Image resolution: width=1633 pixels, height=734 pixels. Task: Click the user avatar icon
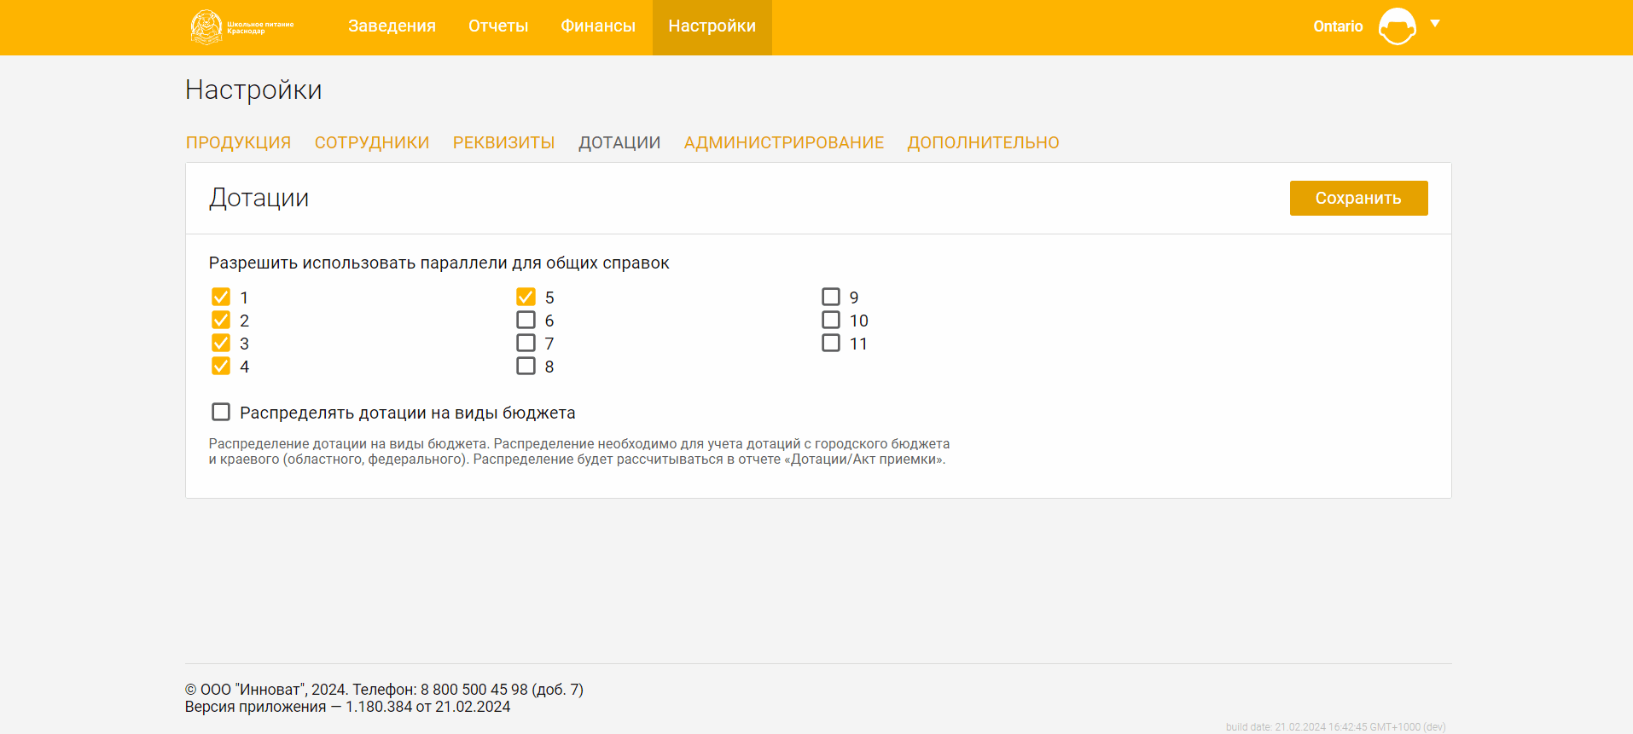(1397, 26)
